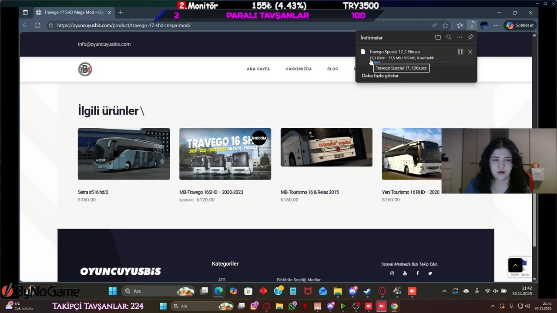
Task: Open Editörün Seçtiği Modlar footer link
Action: (299, 280)
